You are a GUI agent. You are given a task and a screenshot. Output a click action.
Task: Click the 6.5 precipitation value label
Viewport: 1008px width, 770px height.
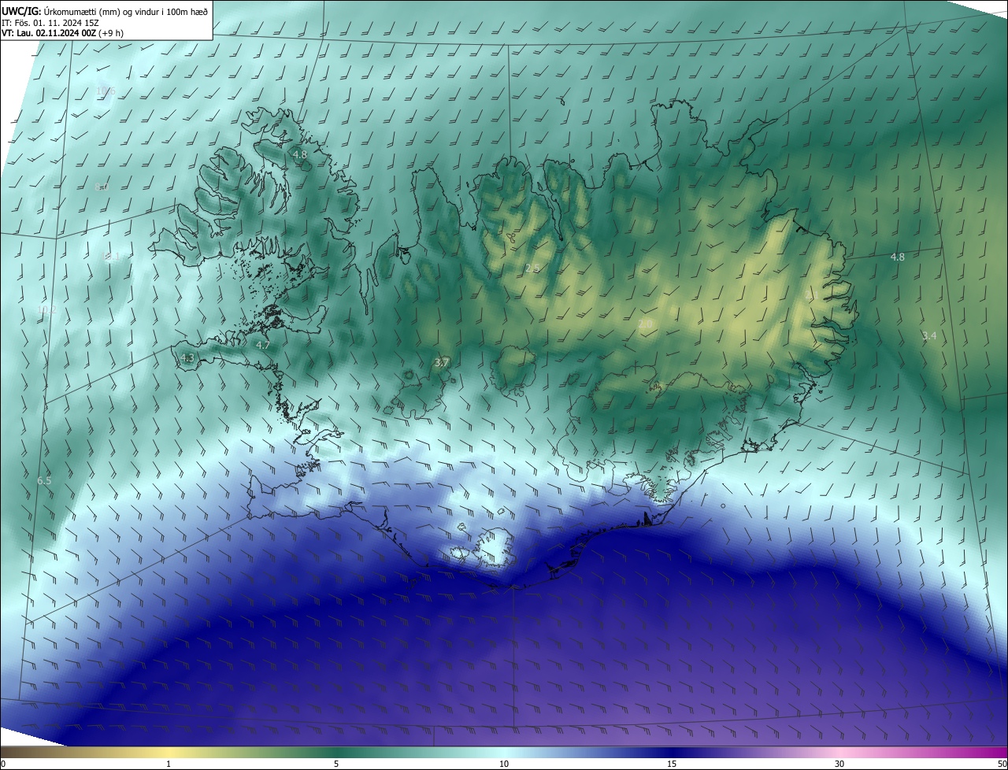[44, 480]
